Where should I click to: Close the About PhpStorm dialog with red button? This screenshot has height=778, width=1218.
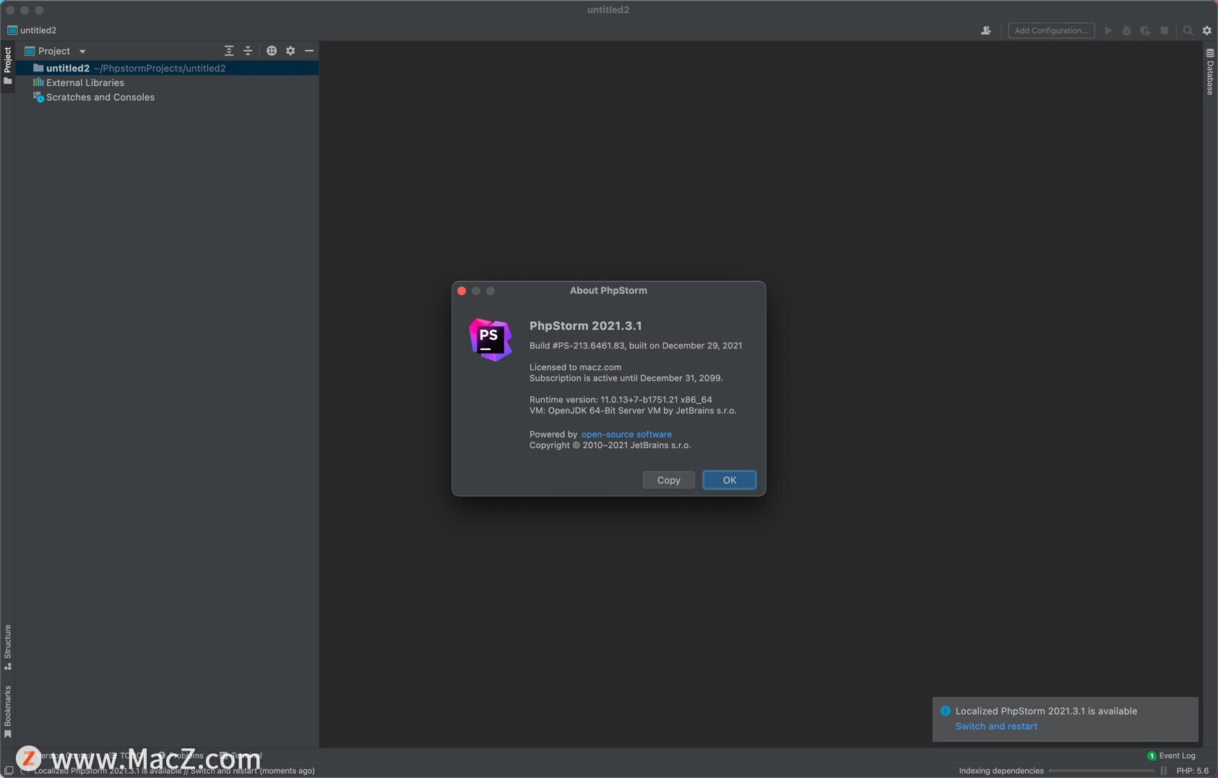tap(462, 291)
